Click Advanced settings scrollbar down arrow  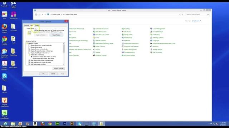(x=64, y=64)
